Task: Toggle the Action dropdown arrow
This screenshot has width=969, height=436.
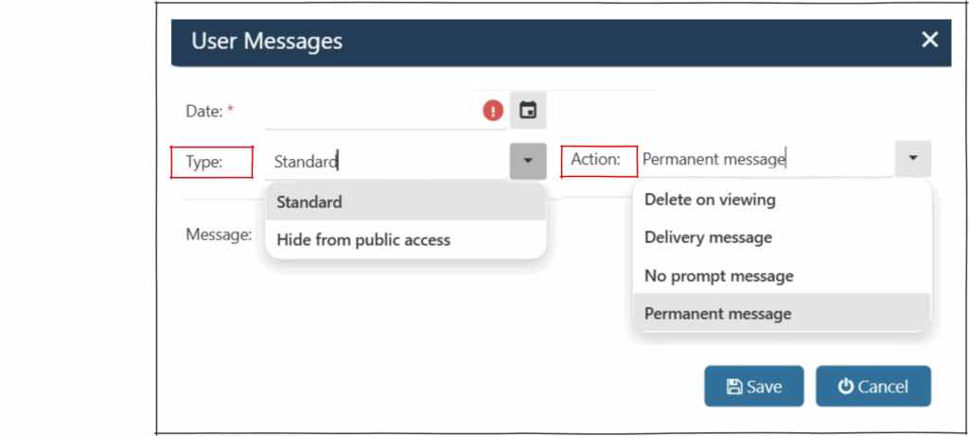Action: click(x=912, y=159)
